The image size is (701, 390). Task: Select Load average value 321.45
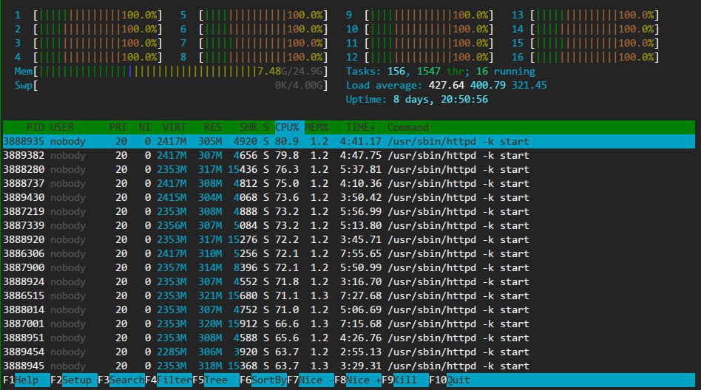pyautogui.click(x=529, y=86)
